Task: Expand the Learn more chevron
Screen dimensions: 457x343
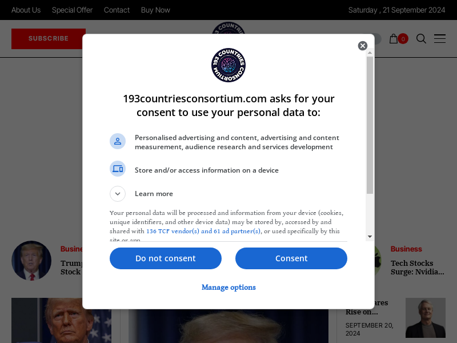Action: click(118, 194)
